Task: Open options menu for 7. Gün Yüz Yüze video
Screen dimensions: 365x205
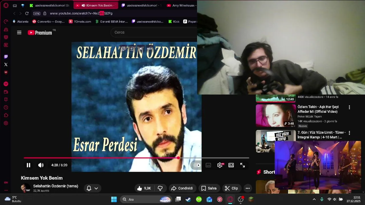Action: tap(349, 133)
